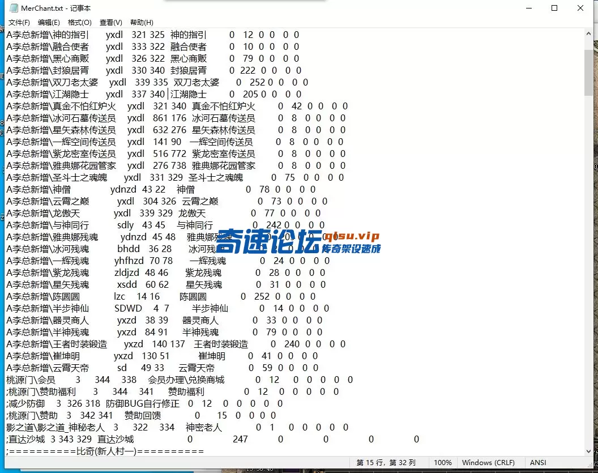The width and height of the screenshot is (598, 473).
Task: Click the text ';直达沙城'
Action: [x=25, y=440]
